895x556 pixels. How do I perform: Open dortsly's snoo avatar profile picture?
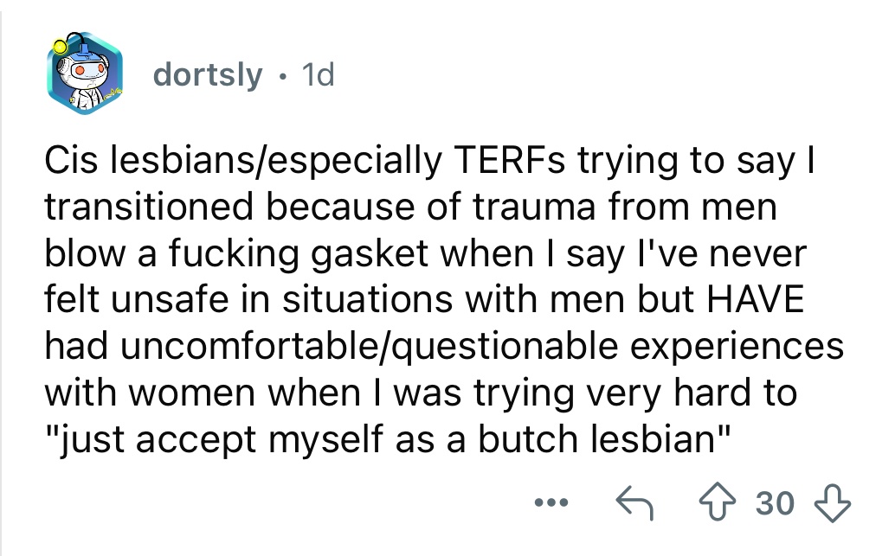pyautogui.click(x=85, y=73)
